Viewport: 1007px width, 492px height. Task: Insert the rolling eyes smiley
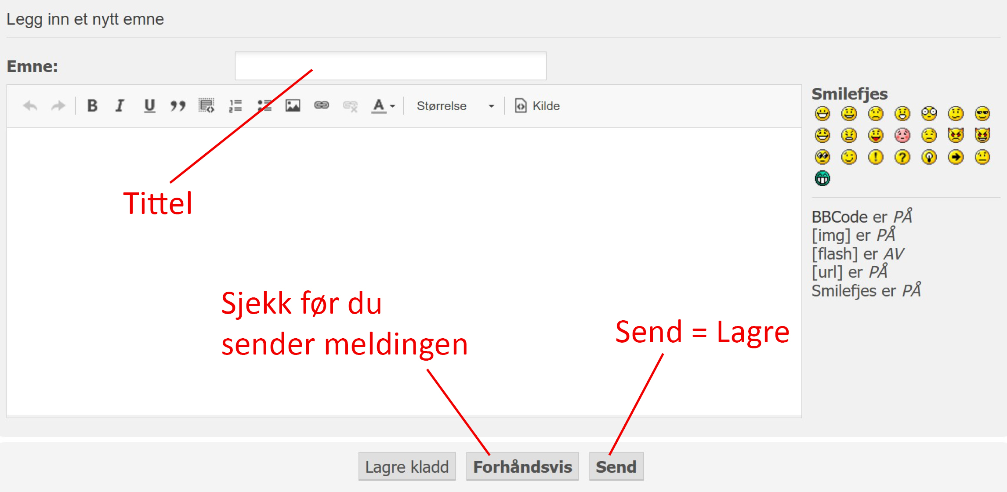click(822, 157)
